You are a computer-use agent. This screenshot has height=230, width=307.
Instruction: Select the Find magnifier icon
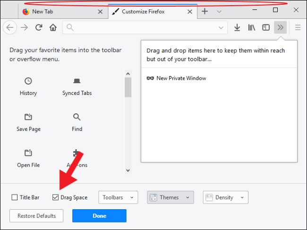(77, 117)
